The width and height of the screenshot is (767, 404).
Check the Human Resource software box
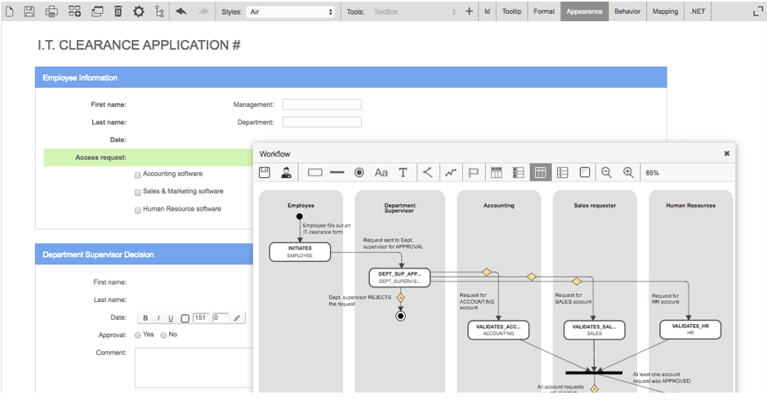click(138, 210)
